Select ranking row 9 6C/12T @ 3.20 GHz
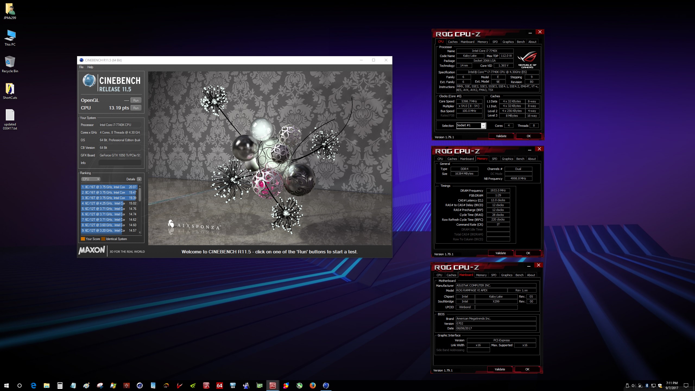The image size is (695, 391). 109,231
